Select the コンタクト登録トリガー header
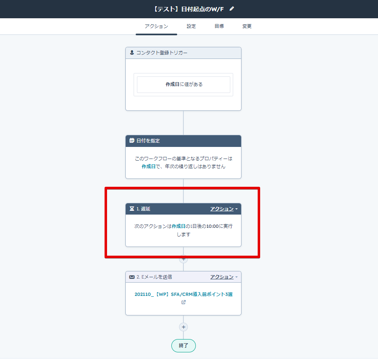The height and width of the screenshot is (359, 378). pyautogui.click(x=183, y=53)
